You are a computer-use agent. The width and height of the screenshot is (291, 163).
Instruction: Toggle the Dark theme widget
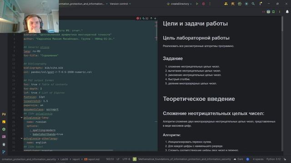[x=238, y=159]
